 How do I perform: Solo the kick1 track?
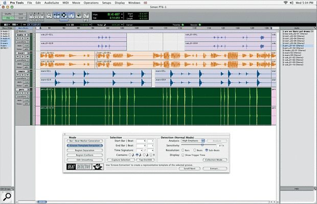tap(22, 56)
